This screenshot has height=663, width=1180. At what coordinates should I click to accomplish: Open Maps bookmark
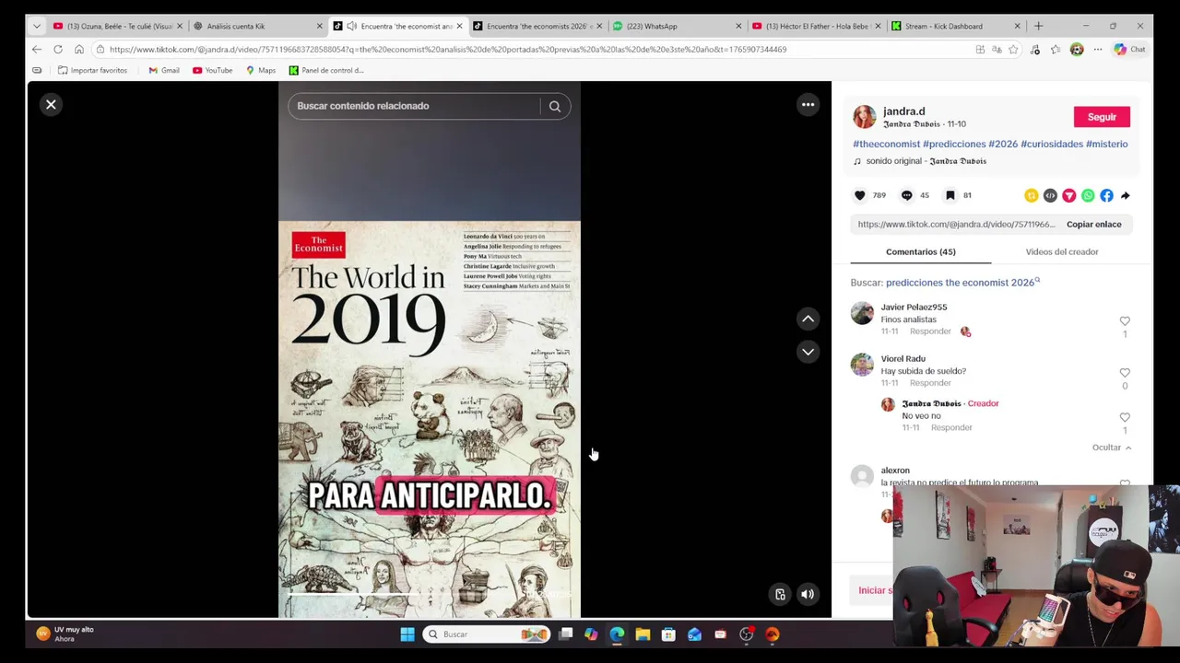(261, 70)
